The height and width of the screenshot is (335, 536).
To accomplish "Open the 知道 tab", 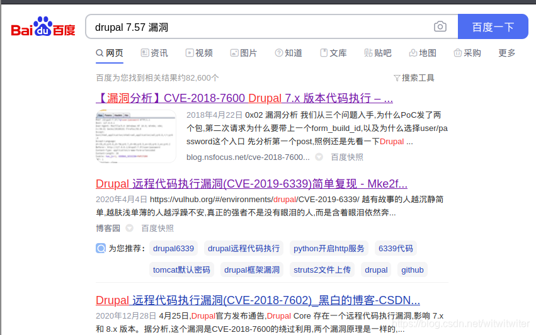I will [x=288, y=53].
